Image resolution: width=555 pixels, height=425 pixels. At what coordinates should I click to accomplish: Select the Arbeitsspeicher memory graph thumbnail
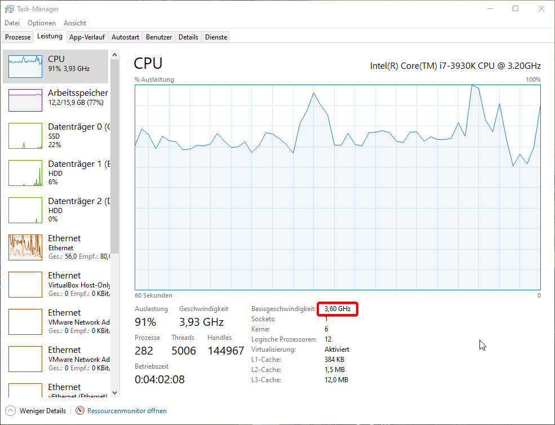tap(25, 100)
